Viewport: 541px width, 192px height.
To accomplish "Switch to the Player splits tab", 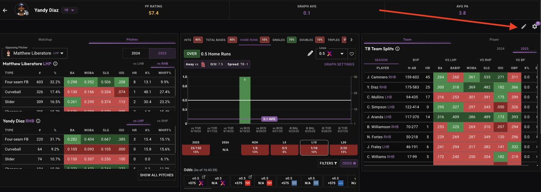I will point(494,39).
